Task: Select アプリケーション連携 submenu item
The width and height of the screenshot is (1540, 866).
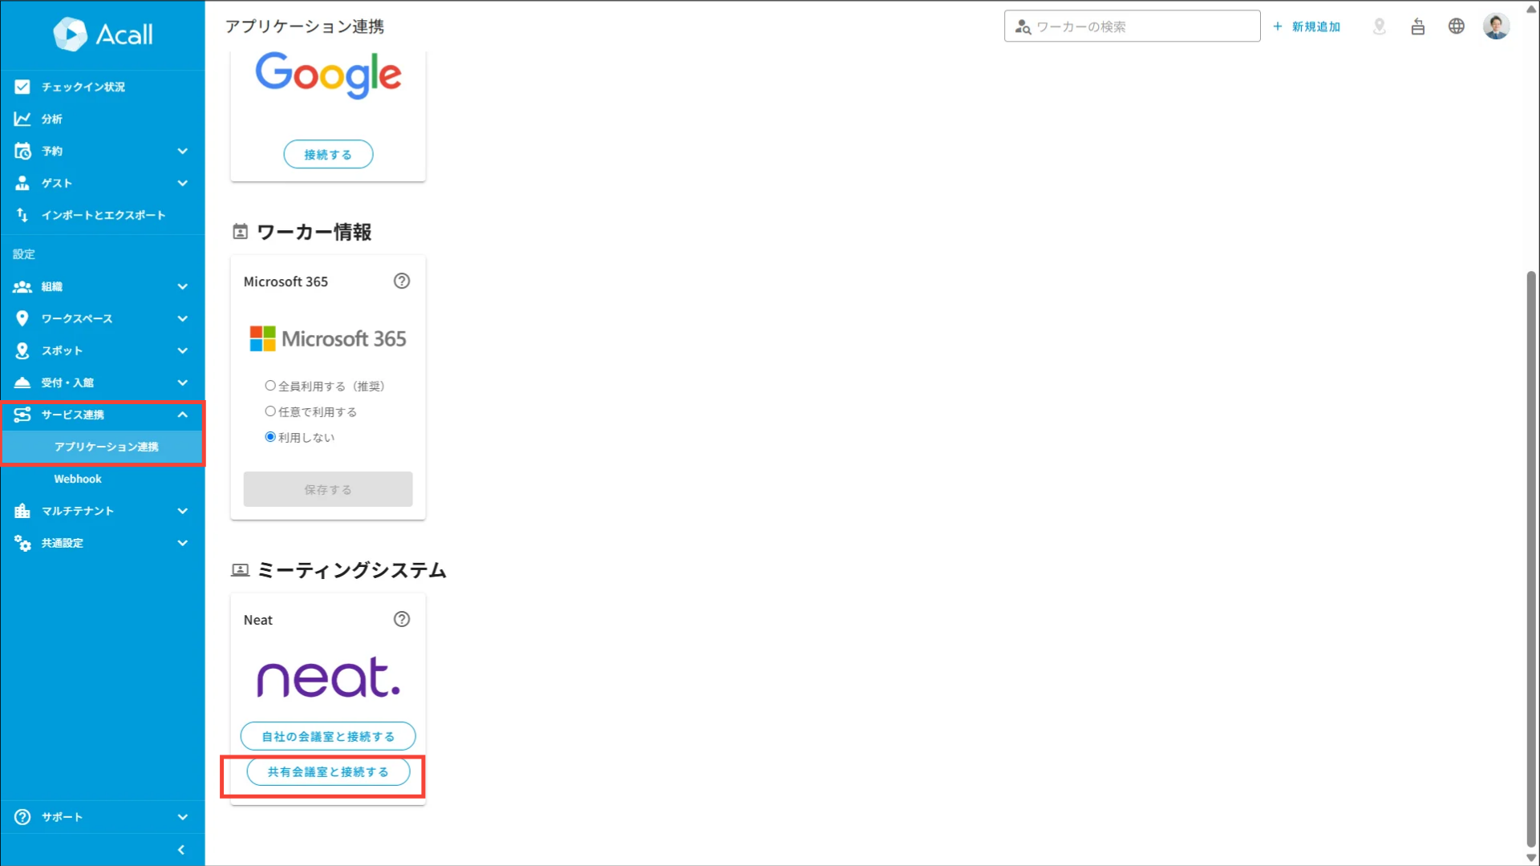Action: tap(103, 447)
